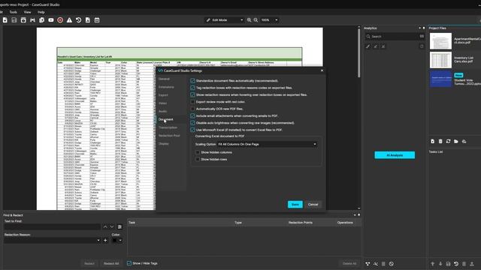Click the add file icon under Project Files
Image resolution: width=481 pixels, height=270 pixels.
(x=433, y=142)
